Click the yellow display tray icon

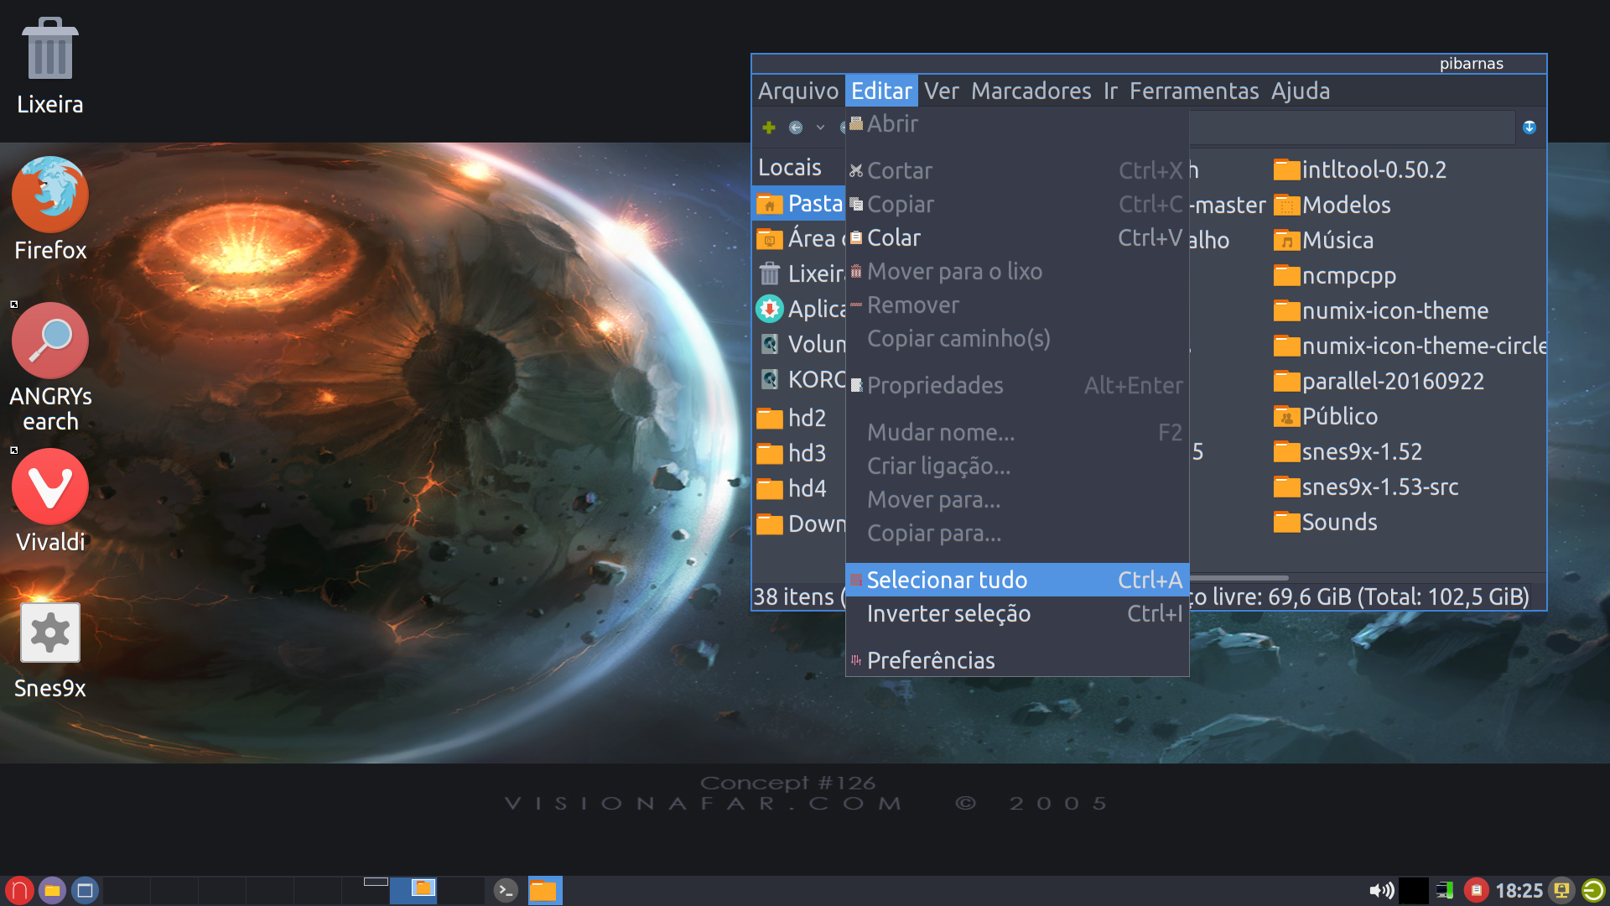tap(1561, 890)
